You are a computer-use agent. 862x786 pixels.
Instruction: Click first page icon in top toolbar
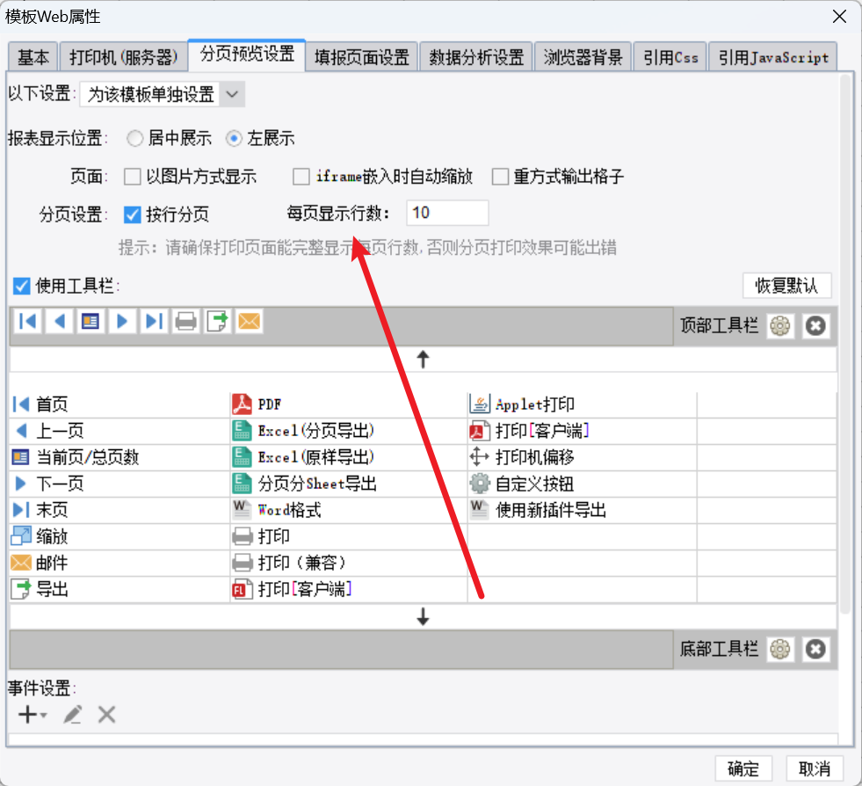[27, 322]
